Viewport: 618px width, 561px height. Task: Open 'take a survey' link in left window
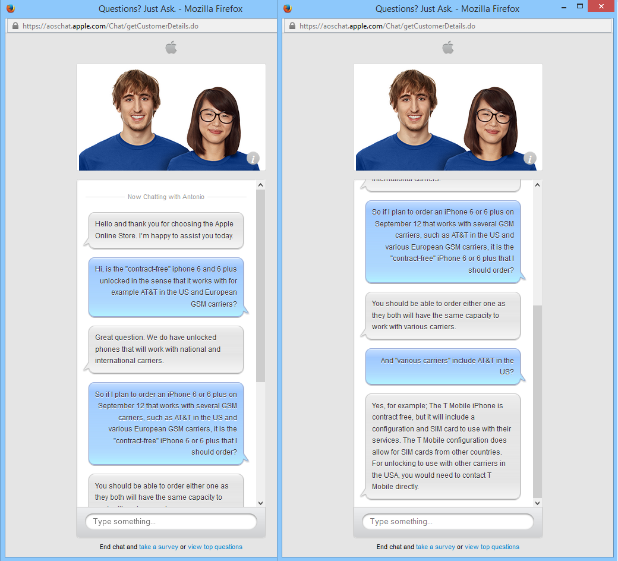[x=159, y=547]
